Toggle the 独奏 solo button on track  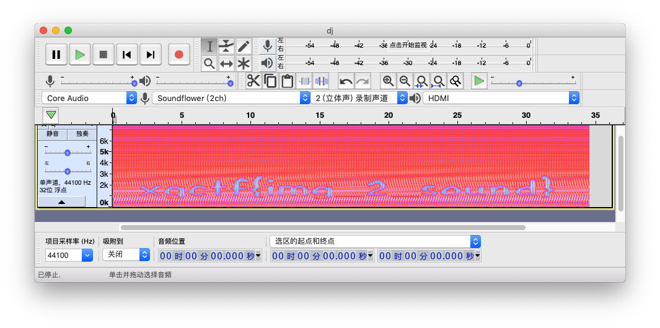coord(82,133)
